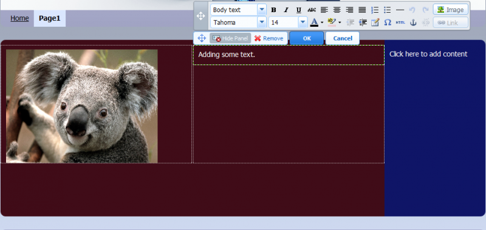Screen dimensions: 486x230
Task: Click into the Body text style field
Action: pyautogui.click(x=234, y=10)
